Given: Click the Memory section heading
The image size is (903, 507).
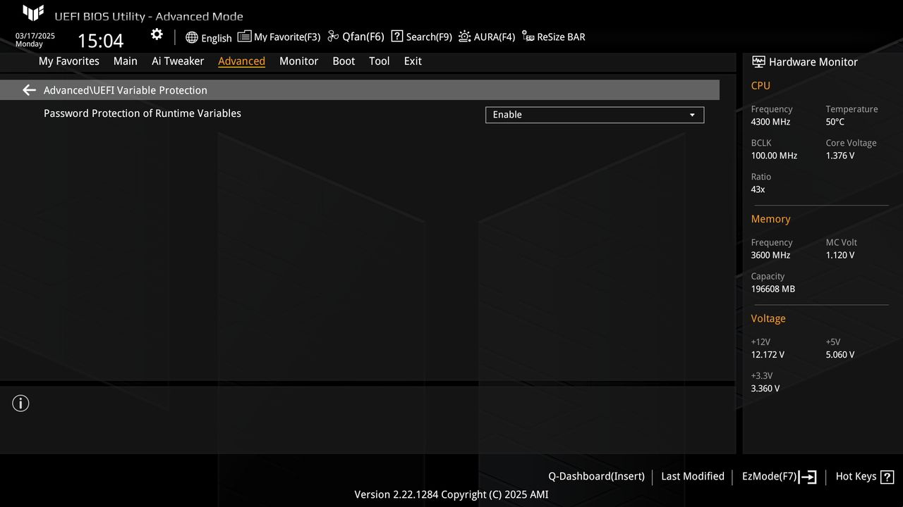Looking at the screenshot, I should [770, 219].
